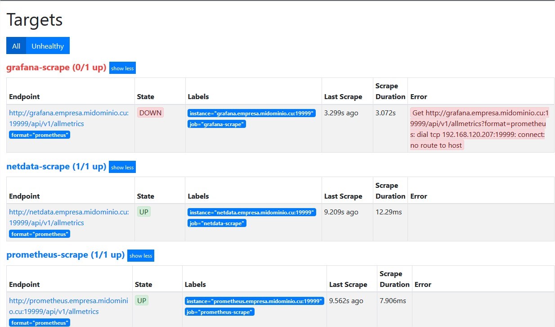The image size is (555, 327).
Task: Open the prometheus-scrape job heading link
Action: coord(65,255)
